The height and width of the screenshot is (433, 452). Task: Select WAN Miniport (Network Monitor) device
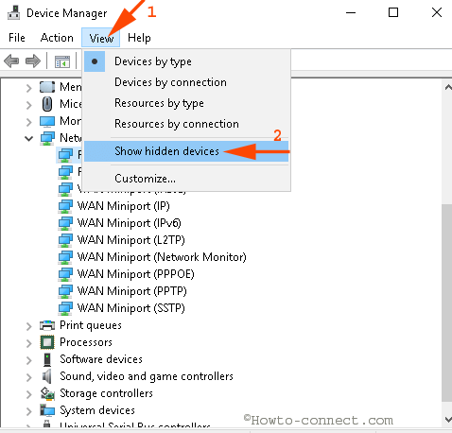point(162,257)
